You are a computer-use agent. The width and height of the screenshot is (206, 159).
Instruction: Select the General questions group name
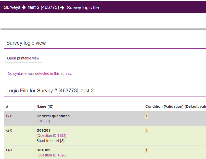tap(53, 116)
